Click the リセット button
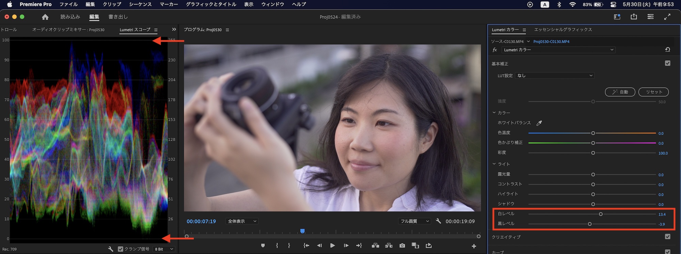The width and height of the screenshot is (681, 254). click(x=653, y=92)
